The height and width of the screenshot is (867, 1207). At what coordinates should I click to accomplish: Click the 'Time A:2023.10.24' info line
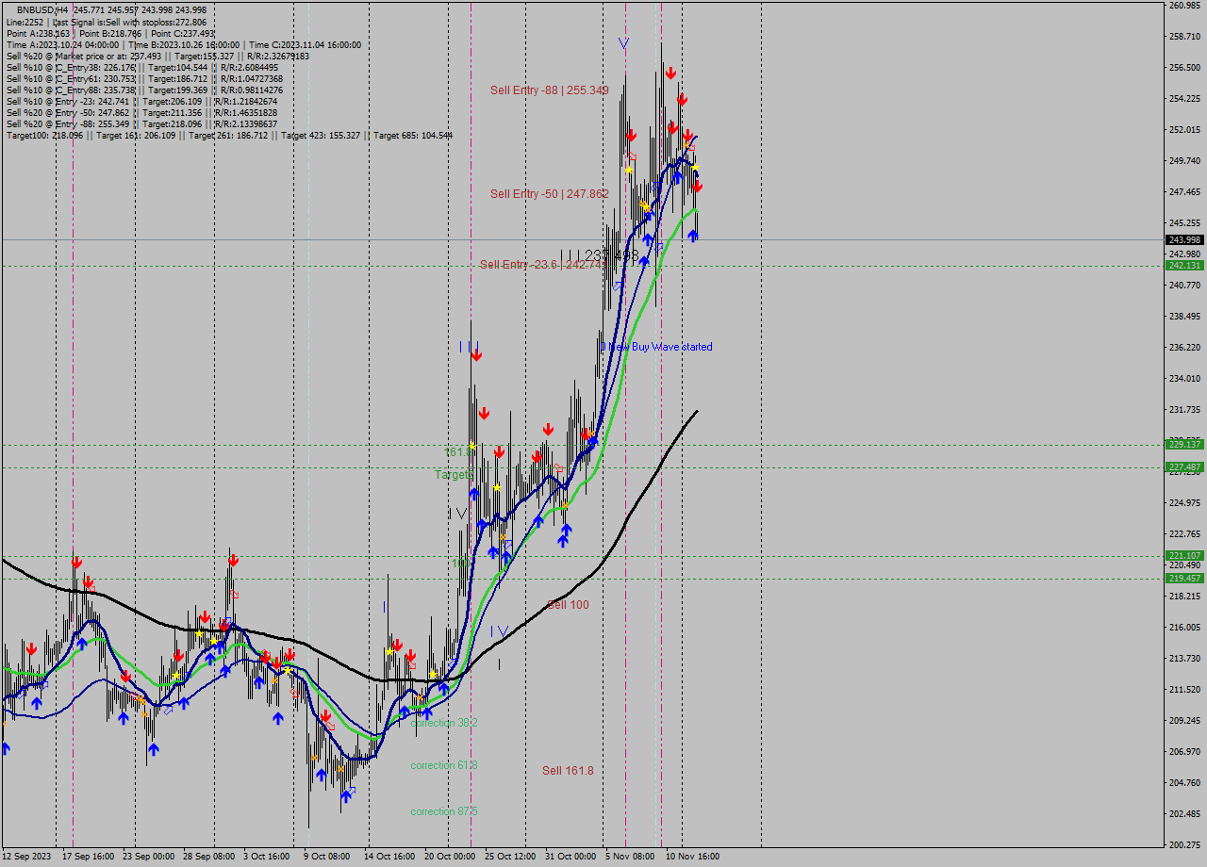183,44
